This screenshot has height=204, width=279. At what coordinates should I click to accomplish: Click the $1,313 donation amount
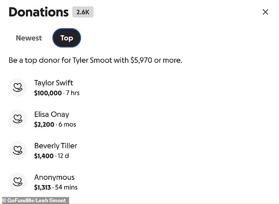(x=43, y=187)
